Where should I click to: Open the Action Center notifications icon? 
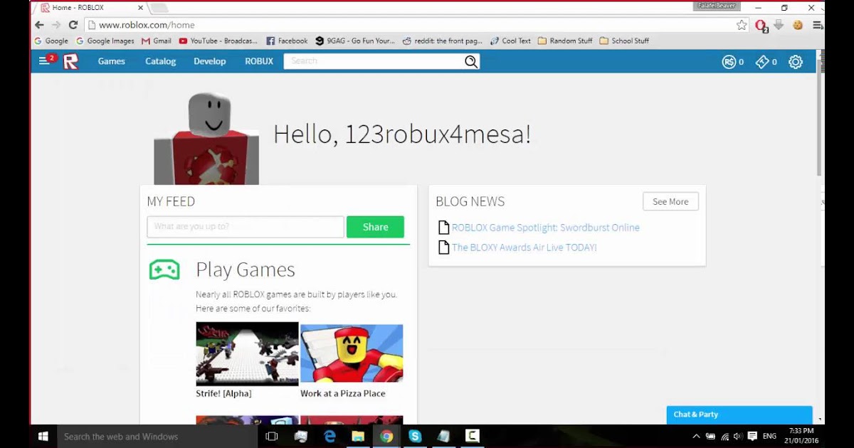tap(752, 436)
